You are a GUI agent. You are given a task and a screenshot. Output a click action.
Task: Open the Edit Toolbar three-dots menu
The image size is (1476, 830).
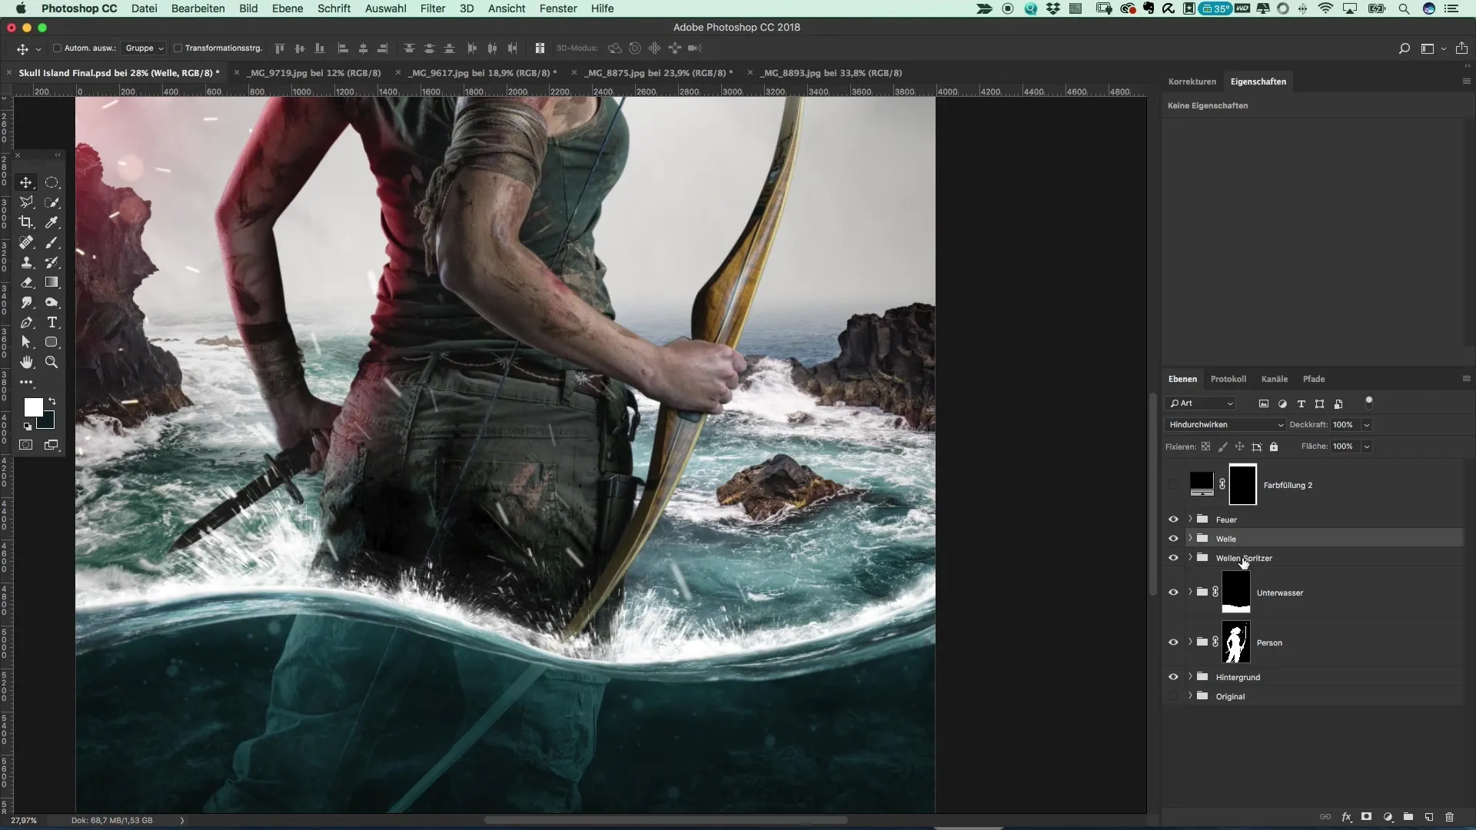coord(26,382)
